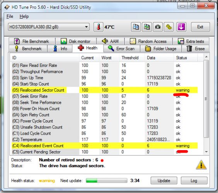Switch to the Benchmark tab
218x193 pixels.
28,49
